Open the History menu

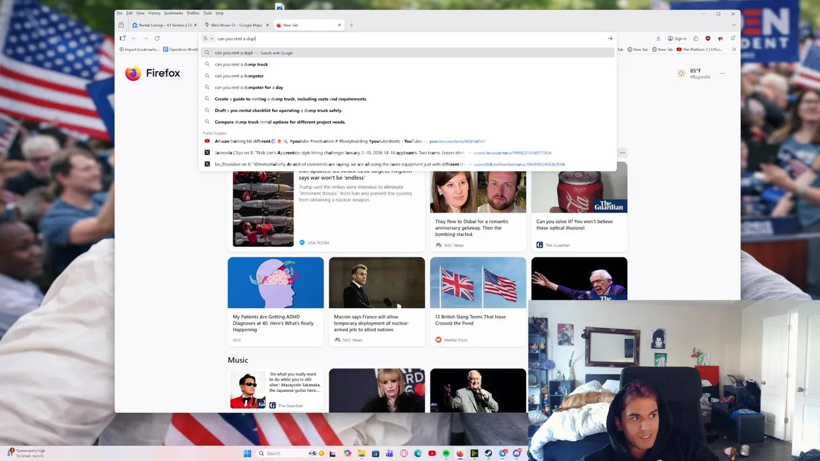coord(154,13)
